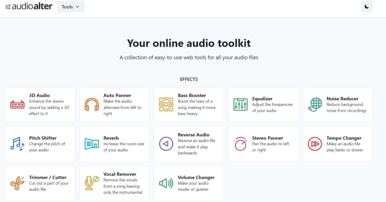
Task: Click the room-shaped Reverb icon
Action: point(92,144)
